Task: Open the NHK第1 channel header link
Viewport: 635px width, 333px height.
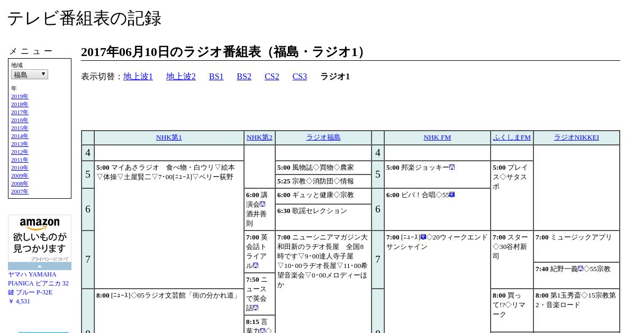Action: point(169,137)
